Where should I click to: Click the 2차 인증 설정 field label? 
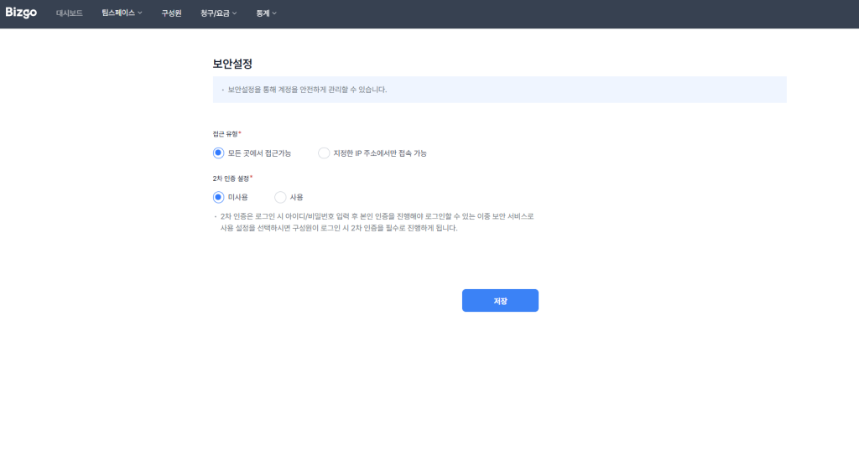(232, 179)
